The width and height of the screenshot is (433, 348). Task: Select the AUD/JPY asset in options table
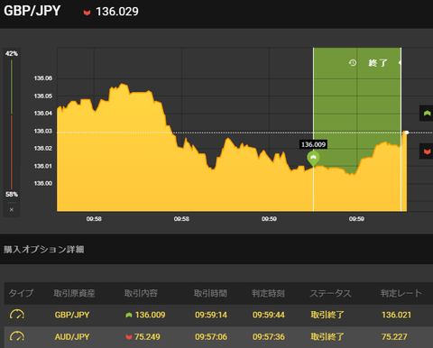point(72,337)
